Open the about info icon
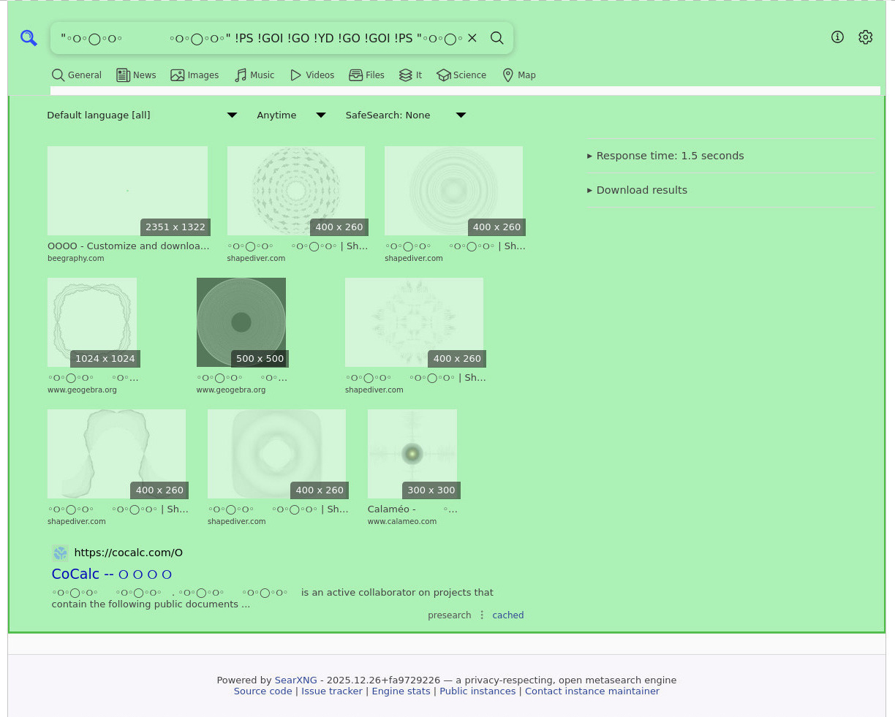The image size is (895, 717). (x=838, y=37)
